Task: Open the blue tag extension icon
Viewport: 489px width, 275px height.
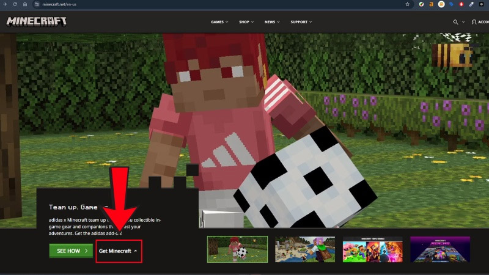Action: (x=451, y=4)
